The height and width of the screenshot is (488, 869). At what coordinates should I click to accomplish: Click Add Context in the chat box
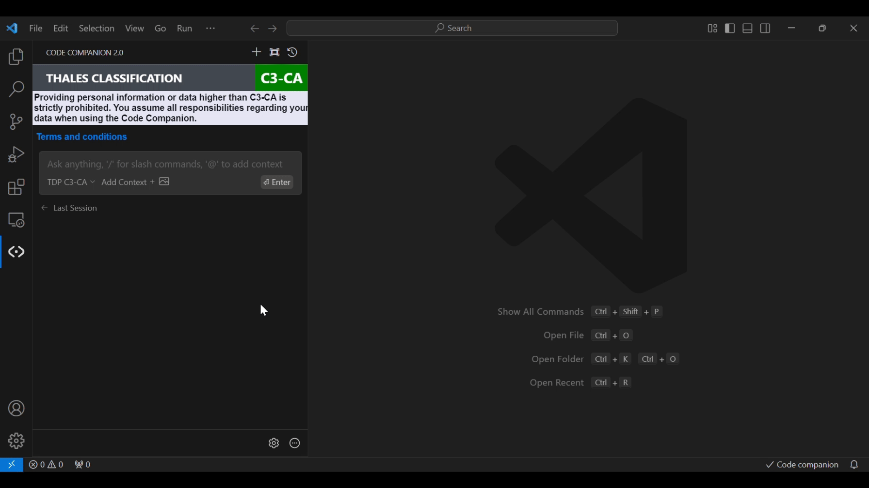tap(128, 182)
